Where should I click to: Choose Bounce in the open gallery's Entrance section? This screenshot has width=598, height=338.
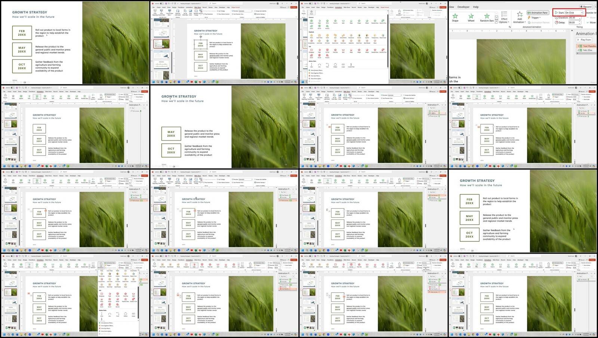coord(327,27)
